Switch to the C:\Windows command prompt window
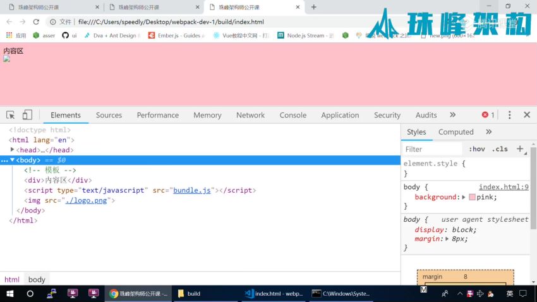Screen dimensions: 537x302 pyautogui.click(x=341, y=293)
